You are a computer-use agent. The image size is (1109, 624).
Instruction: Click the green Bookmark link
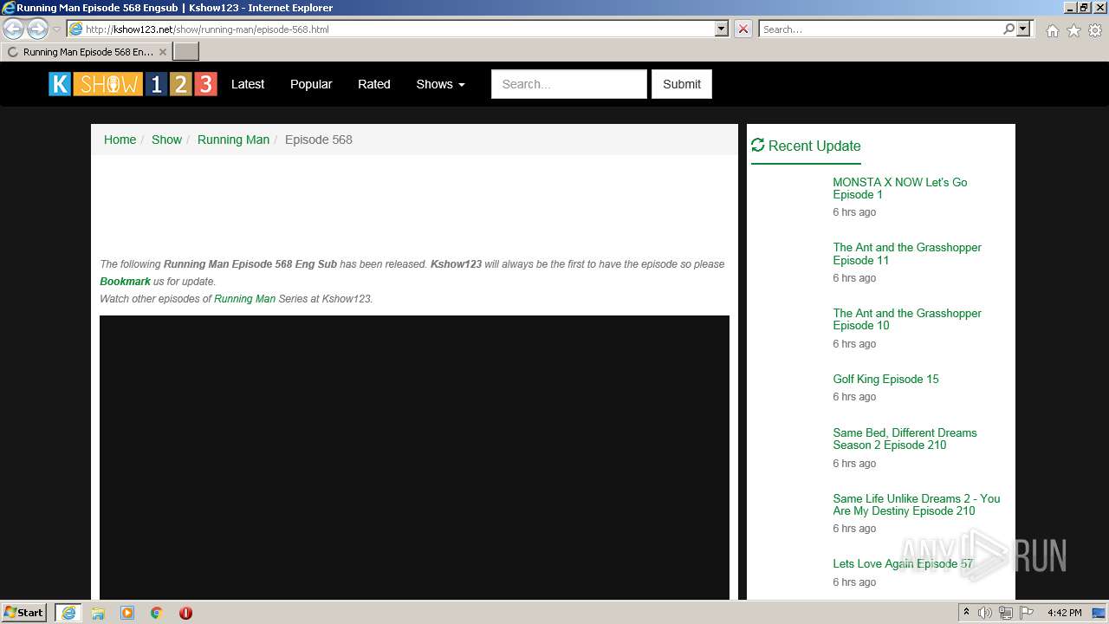[x=126, y=282]
